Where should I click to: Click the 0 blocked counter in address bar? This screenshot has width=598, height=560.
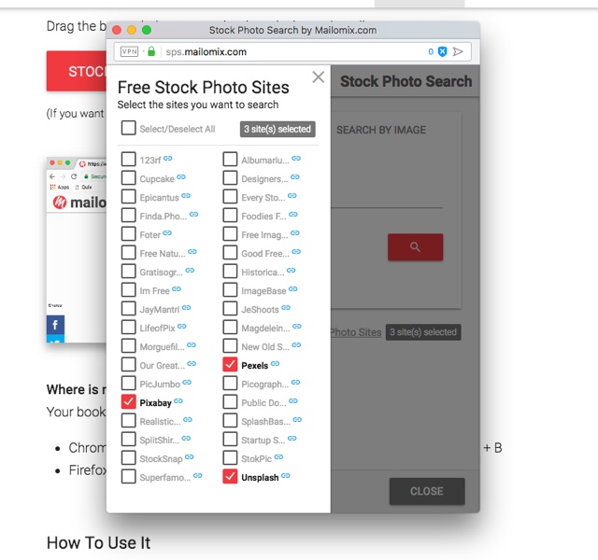click(431, 51)
